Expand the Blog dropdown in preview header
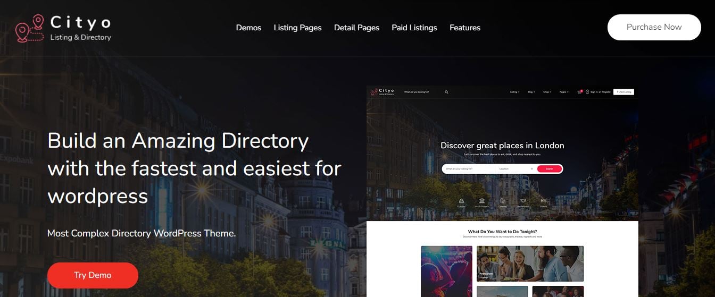Image resolution: width=715 pixels, height=297 pixels. click(531, 92)
